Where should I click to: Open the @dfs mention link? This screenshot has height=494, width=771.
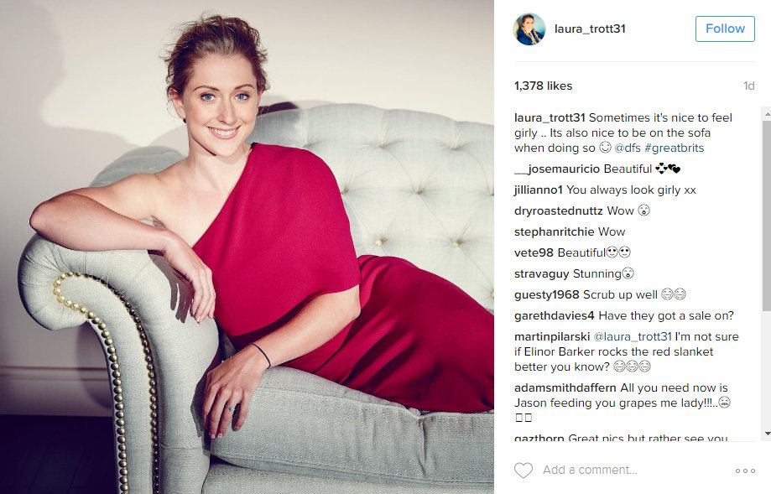coord(628,148)
